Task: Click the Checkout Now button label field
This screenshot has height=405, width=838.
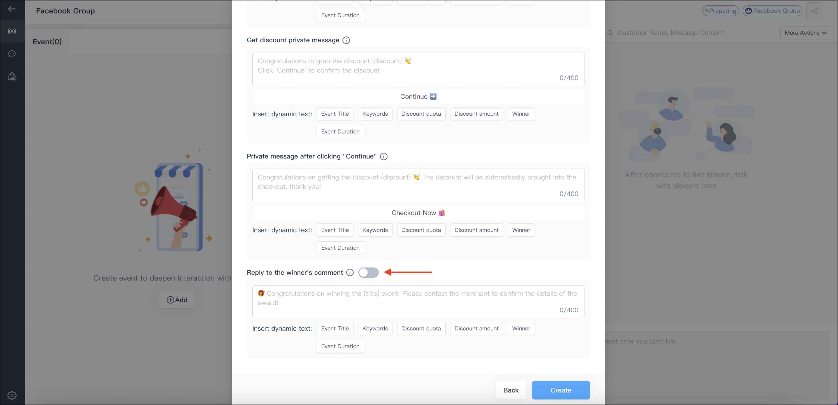Action: tap(418, 213)
